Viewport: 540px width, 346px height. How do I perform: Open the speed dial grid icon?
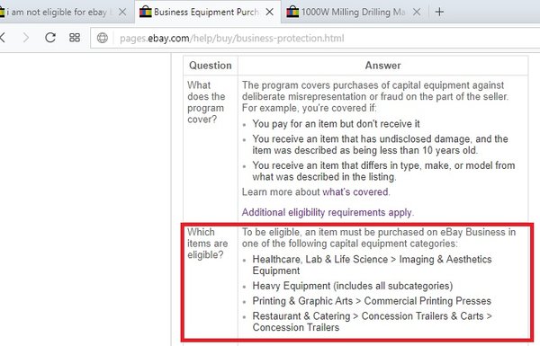[x=75, y=38]
